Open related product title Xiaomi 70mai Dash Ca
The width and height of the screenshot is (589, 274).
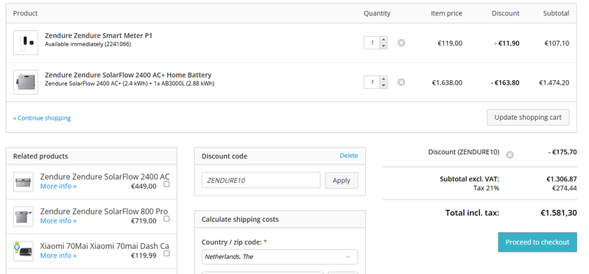pyautogui.click(x=105, y=246)
